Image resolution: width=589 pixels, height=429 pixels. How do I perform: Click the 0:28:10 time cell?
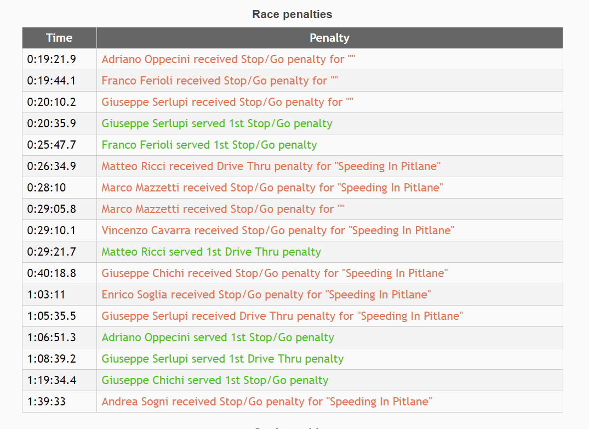(47, 188)
